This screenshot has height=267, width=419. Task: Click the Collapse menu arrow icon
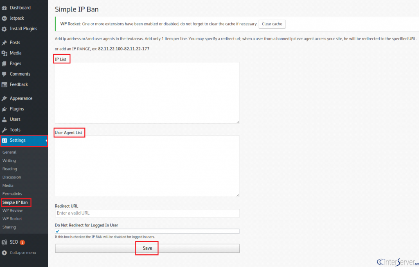(4, 253)
